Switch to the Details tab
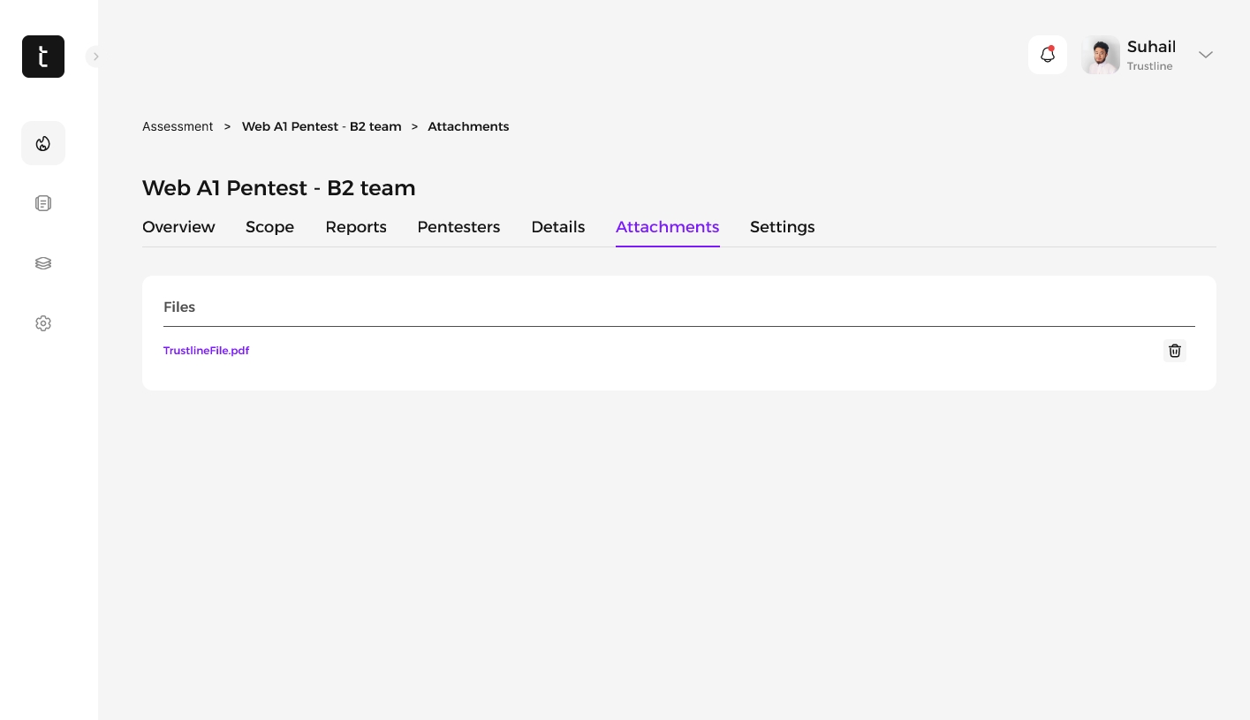The width and height of the screenshot is (1250, 720). (x=557, y=227)
